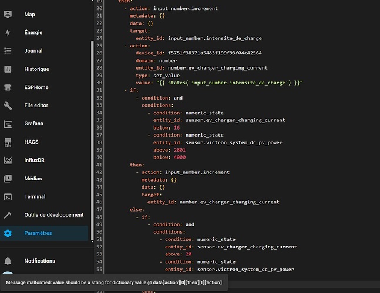Go to Outils de développement
Image resolution: width=380 pixels, height=293 pixels.
[x=53, y=215]
